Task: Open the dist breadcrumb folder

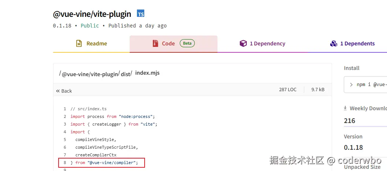Action: (x=125, y=74)
